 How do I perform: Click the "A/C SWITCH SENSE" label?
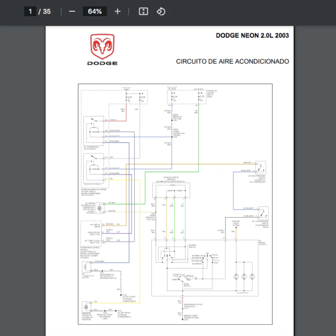[95, 226]
